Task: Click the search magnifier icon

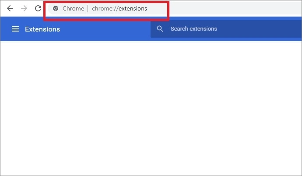Action: click(160, 29)
